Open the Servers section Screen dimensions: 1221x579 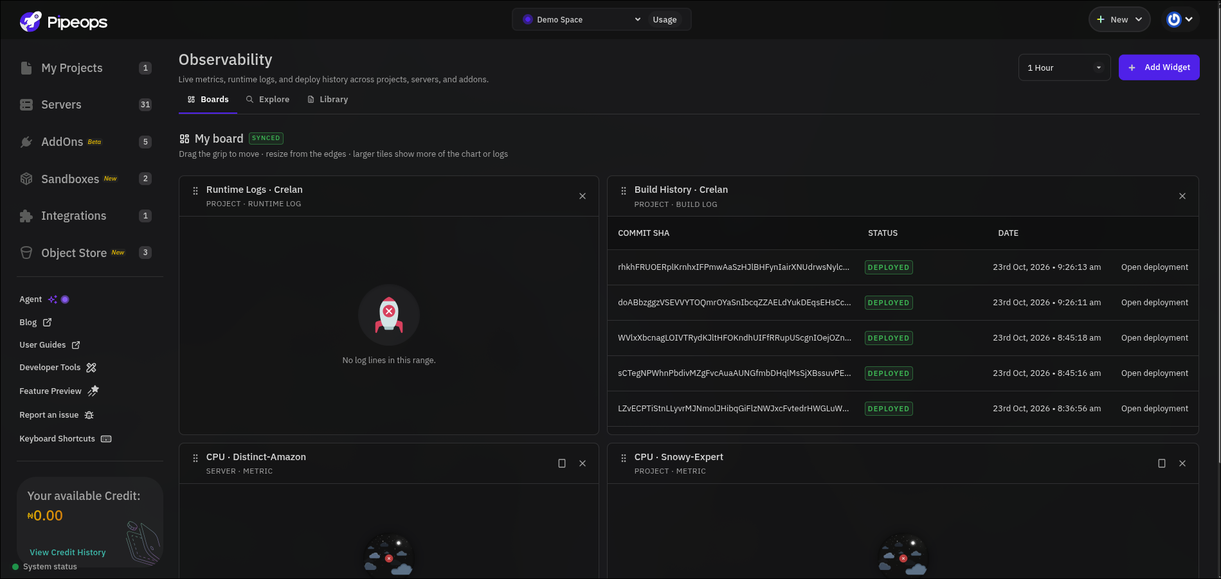[x=61, y=105]
